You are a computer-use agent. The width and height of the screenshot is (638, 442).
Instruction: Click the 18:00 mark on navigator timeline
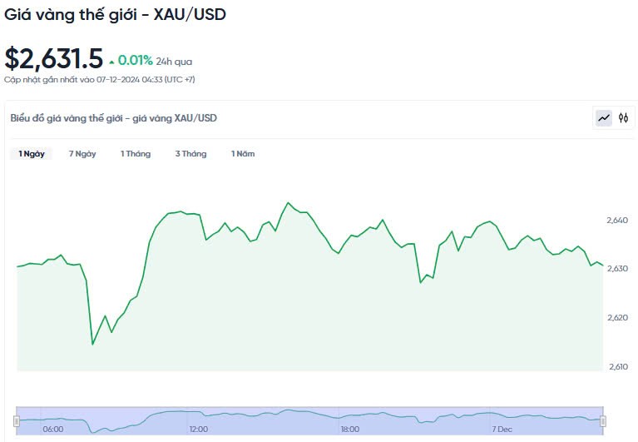[349, 430]
